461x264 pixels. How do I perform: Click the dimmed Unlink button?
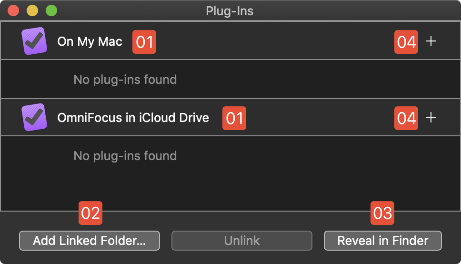[x=242, y=241]
